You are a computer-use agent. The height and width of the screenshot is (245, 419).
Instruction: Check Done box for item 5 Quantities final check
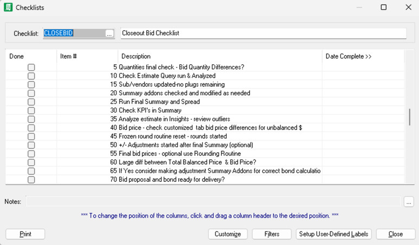31,68
